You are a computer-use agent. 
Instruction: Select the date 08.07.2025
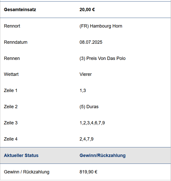tap(91, 42)
